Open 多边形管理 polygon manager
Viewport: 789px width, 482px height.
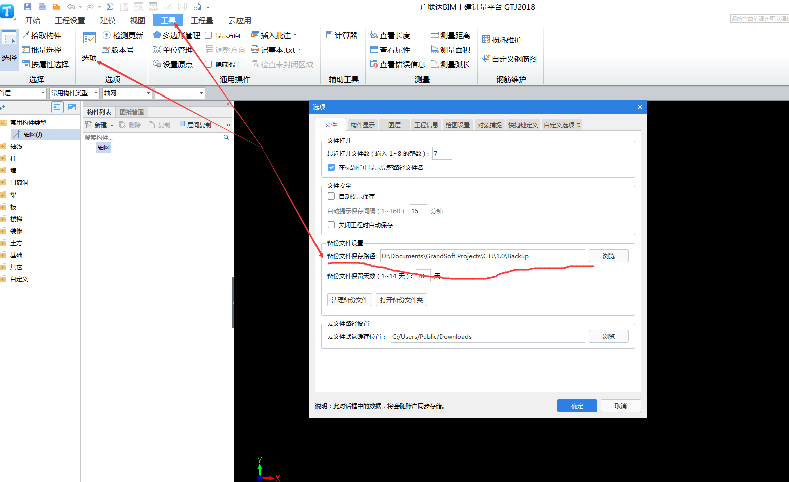click(x=177, y=35)
